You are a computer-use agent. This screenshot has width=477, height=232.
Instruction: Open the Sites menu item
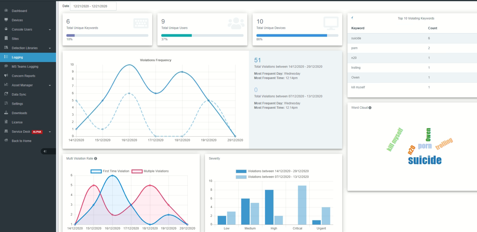pyautogui.click(x=28, y=39)
